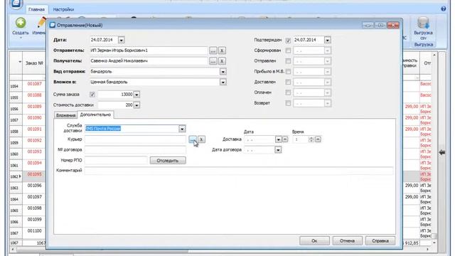Click the Заказ № column header
455x256 pixels.
[x=34, y=63]
